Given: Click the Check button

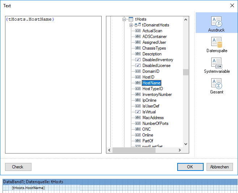Looking at the screenshot, I should pos(18,167).
